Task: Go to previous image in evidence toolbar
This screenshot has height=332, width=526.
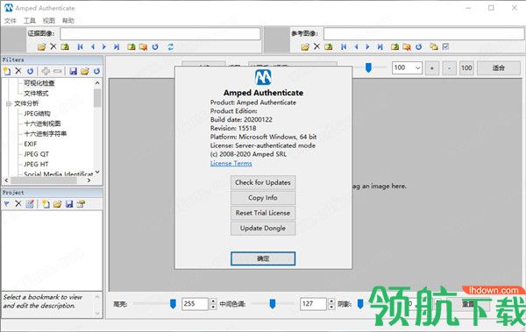Action: (x=93, y=47)
